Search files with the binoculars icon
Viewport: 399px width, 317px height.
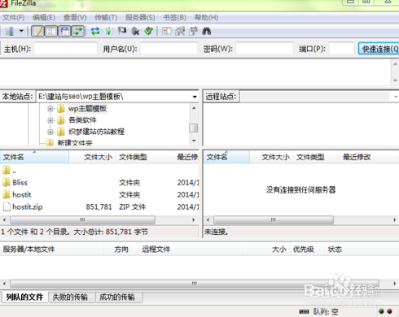[207, 31]
